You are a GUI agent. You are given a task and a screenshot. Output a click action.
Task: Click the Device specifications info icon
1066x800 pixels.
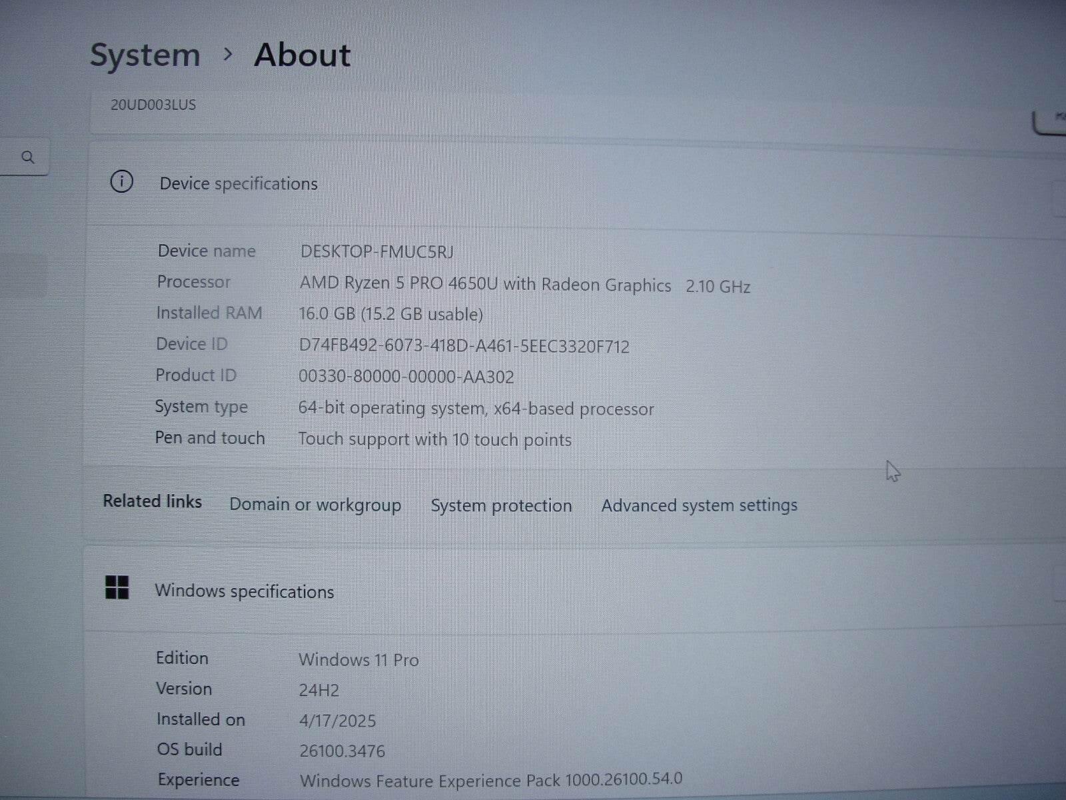[x=123, y=182]
